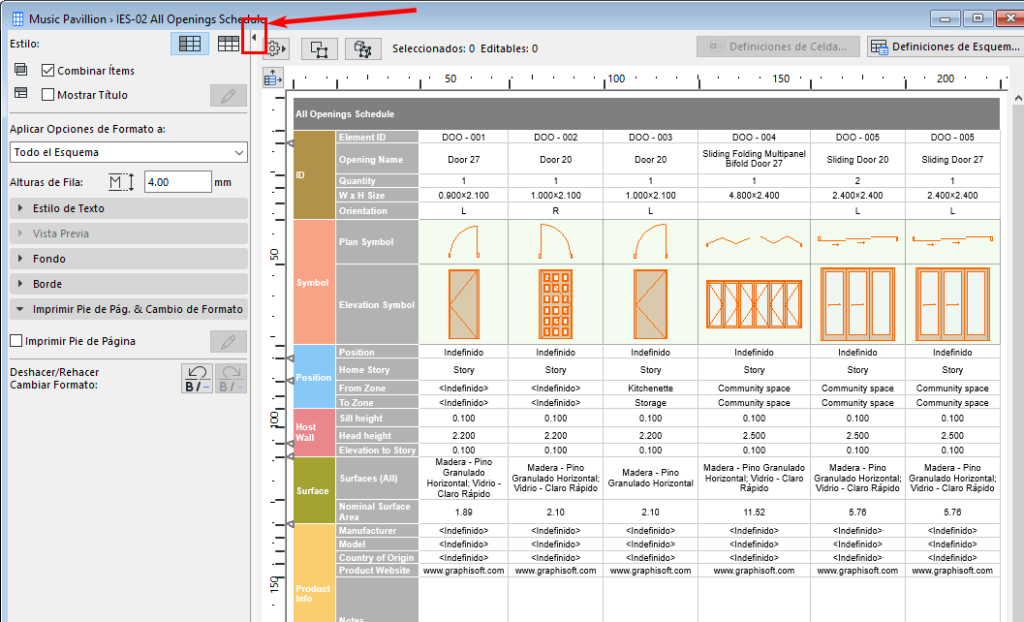Image resolution: width=1024 pixels, height=622 pixels.
Task: Click the row height input field
Action: click(177, 181)
